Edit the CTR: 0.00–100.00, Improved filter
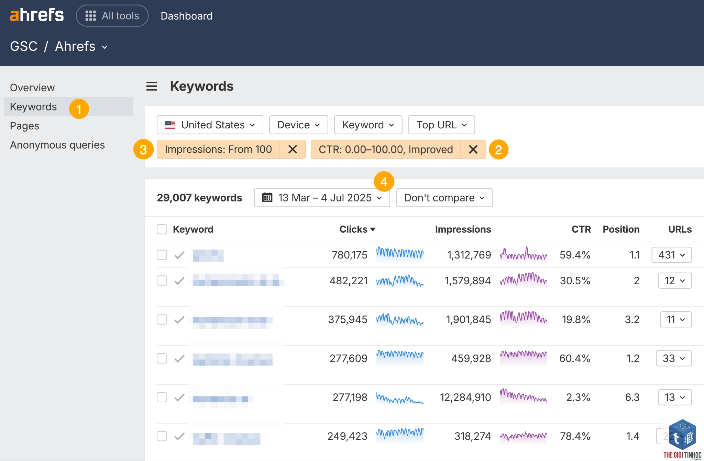 386,149
